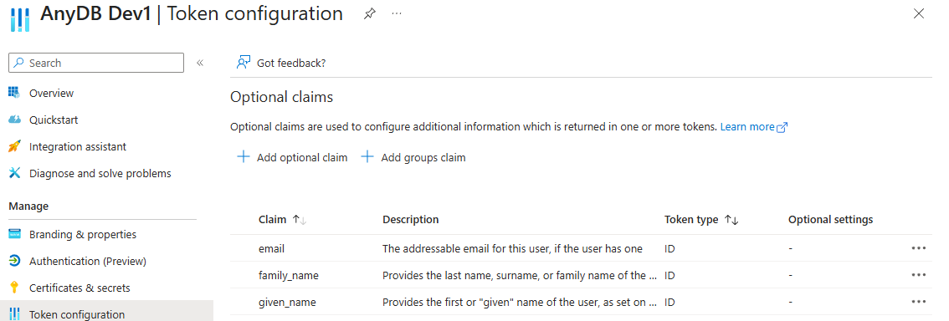Open the more options ellipsis in header
949x321 pixels.
pyautogui.click(x=397, y=13)
